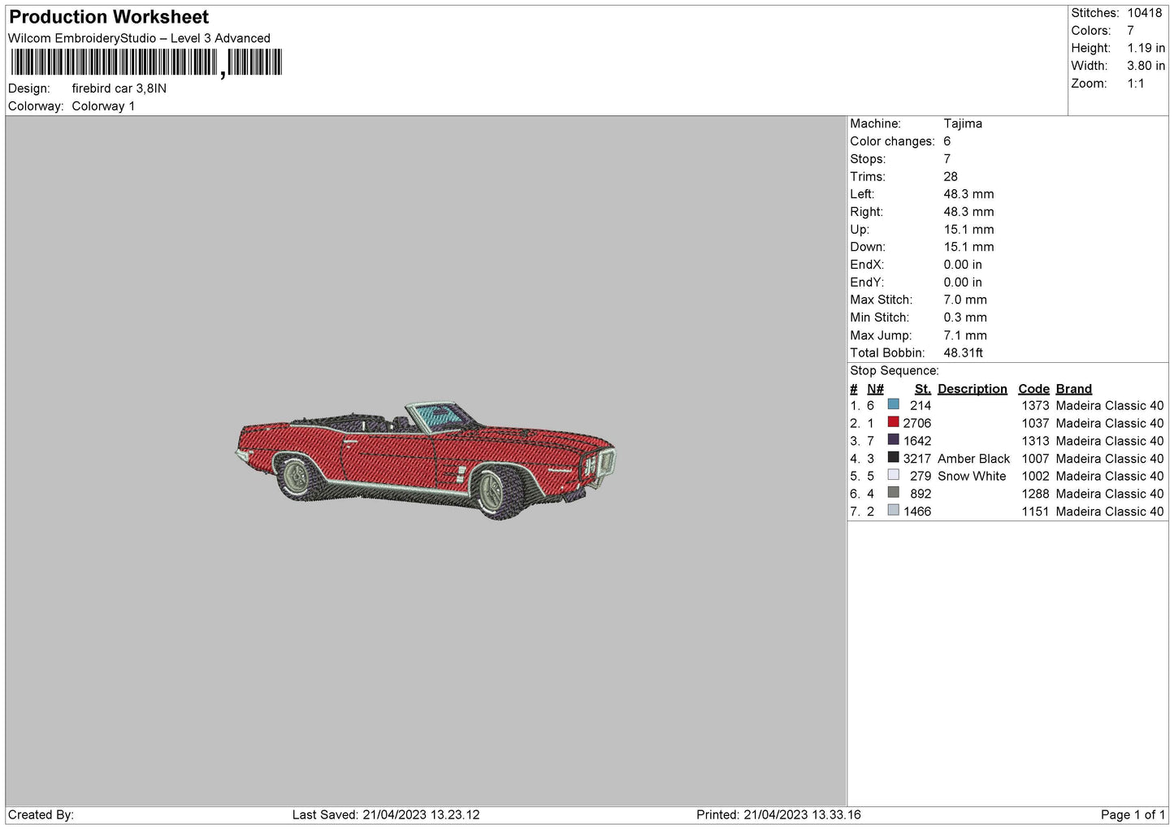Click the barcode under the worksheet title
The height and width of the screenshot is (829, 1174).
[146, 63]
